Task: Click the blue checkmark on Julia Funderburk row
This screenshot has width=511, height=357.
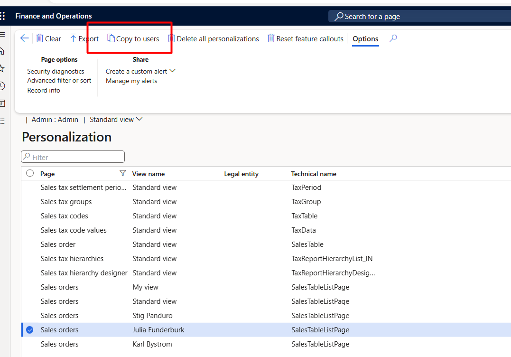Action: click(x=30, y=330)
